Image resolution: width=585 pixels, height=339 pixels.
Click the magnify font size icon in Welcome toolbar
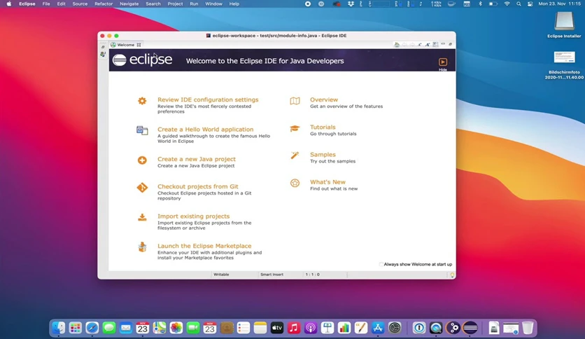pyautogui.click(x=428, y=45)
